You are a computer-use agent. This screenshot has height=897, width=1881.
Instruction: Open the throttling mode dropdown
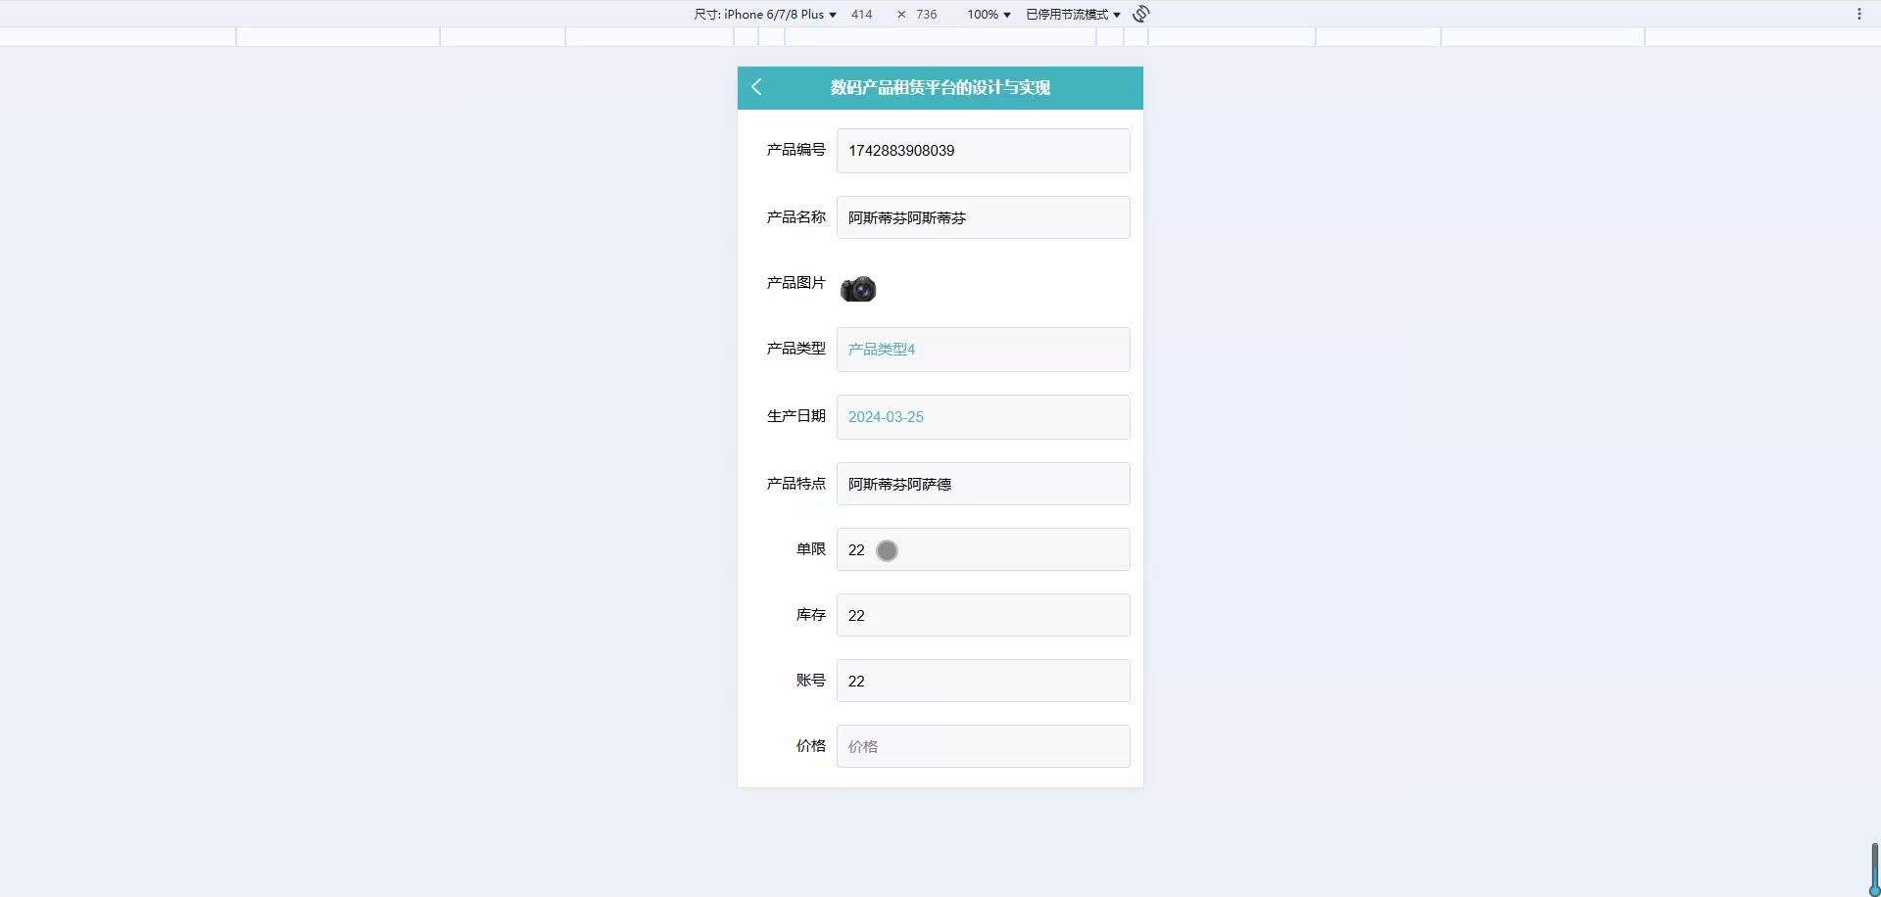(x=1073, y=14)
